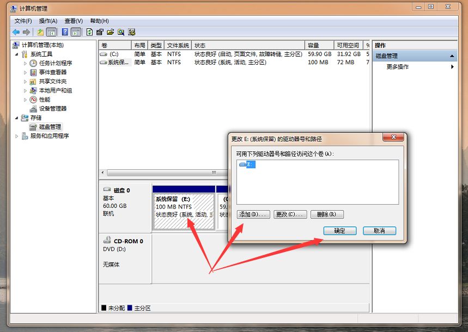The width and height of the screenshot is (468, 332).
Task: Click the Up one level toolbar icon
Action: pos(41,32)
